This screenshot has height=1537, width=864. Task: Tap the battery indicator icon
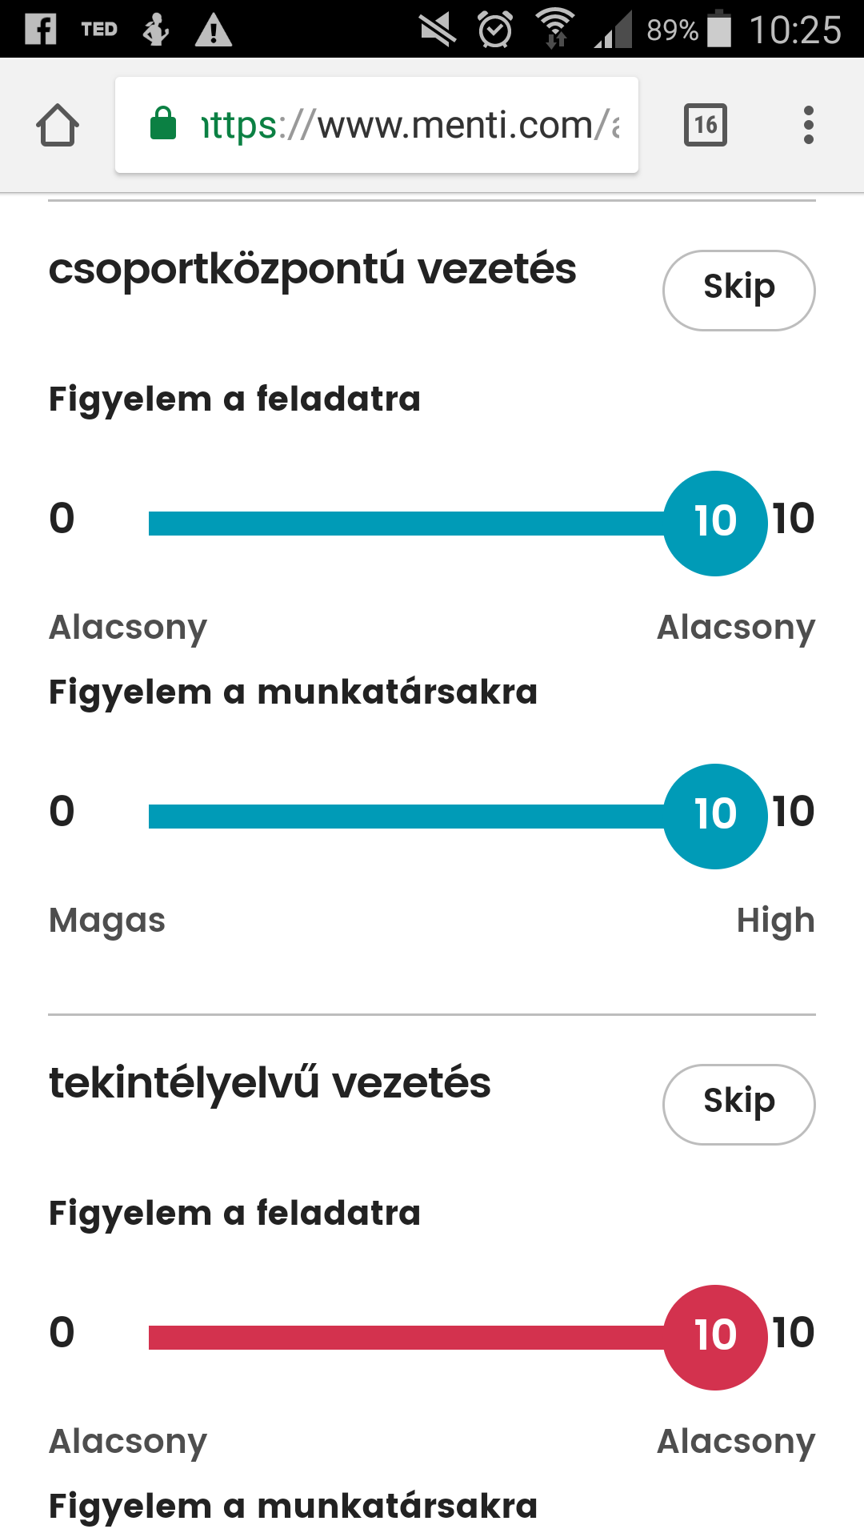(719, 29)
